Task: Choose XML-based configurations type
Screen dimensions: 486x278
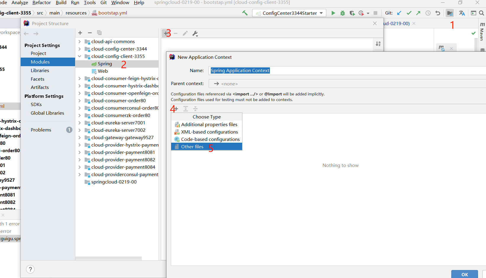Action: [207, 132]
